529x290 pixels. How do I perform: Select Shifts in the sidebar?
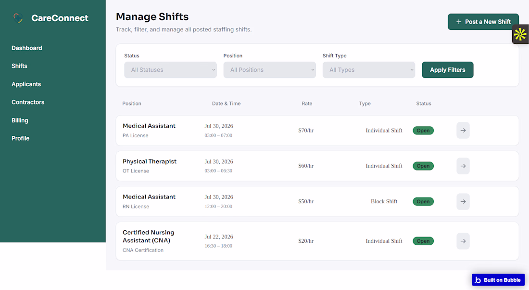[19, 66]
